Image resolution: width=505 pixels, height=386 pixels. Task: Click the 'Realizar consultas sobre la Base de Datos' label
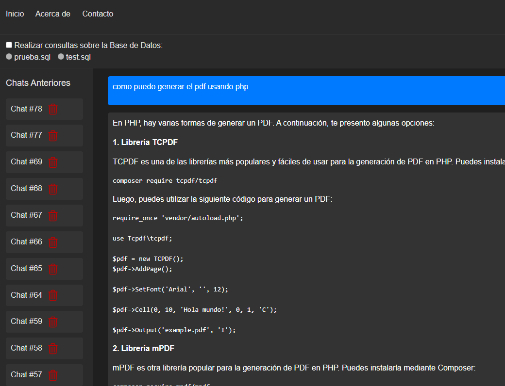(x=88, y=46)
